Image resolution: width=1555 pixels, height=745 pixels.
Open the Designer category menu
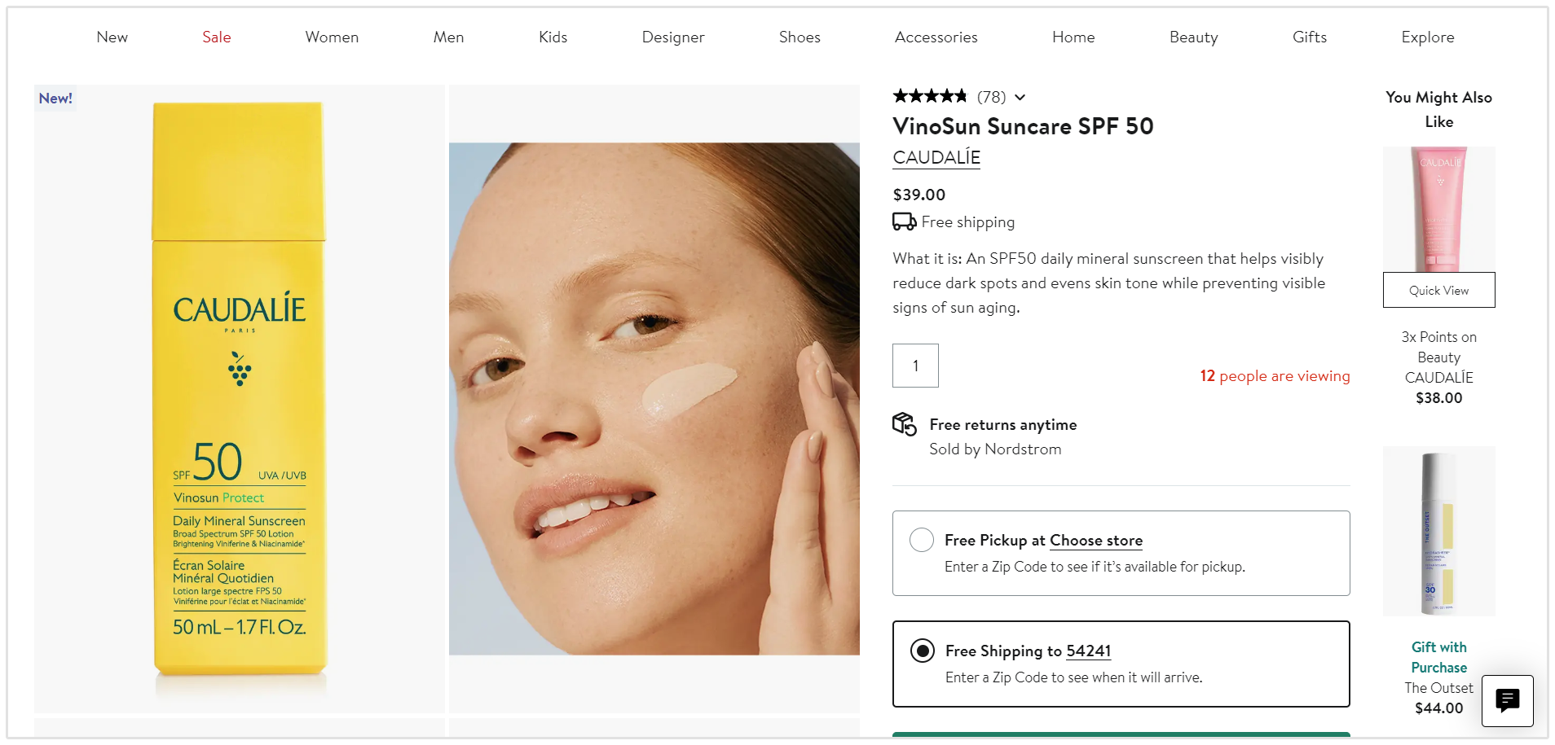pos(673,37)
